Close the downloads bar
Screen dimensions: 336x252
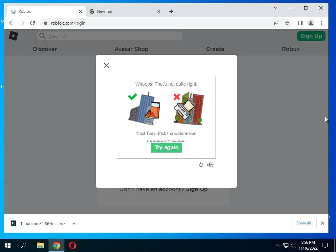pyautogui.click(x=322, y=223)
